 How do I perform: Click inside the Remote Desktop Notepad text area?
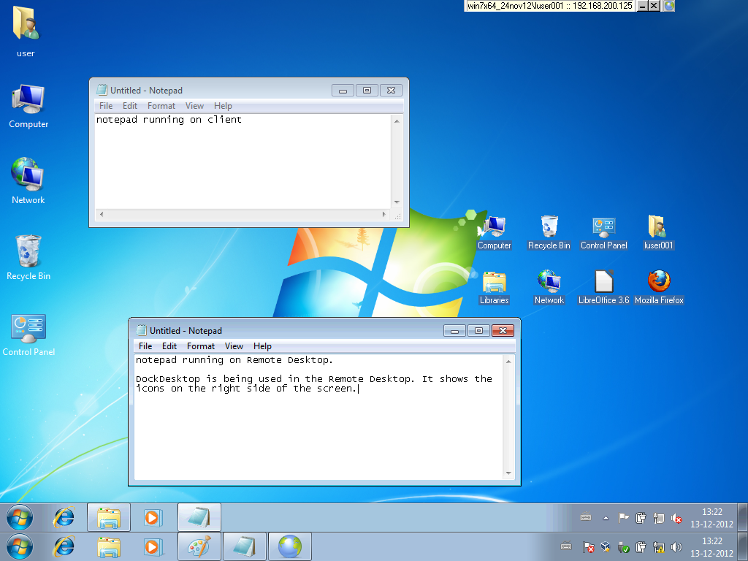point(314,431)
